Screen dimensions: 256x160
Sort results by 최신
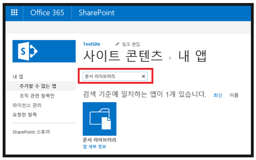pyautogui.click(x=218, y=95)
